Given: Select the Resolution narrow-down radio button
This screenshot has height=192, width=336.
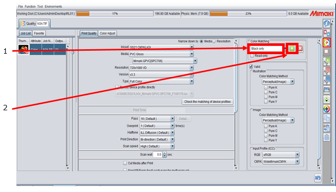Looking at the screenshot, I should tap(214, 41).
